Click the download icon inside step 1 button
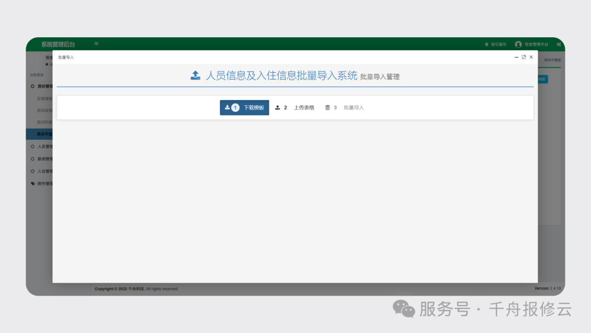The width and height of the screenshot is (591, 333). tap(226, 107)
